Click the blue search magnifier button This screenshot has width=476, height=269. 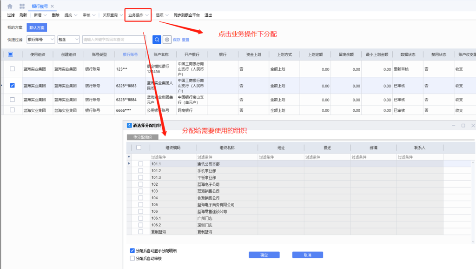[x=157, y=40]
